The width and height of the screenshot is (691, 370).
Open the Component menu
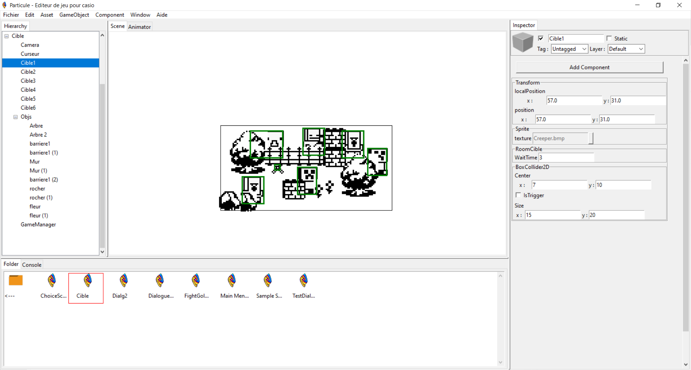click(x=110, y=15)
